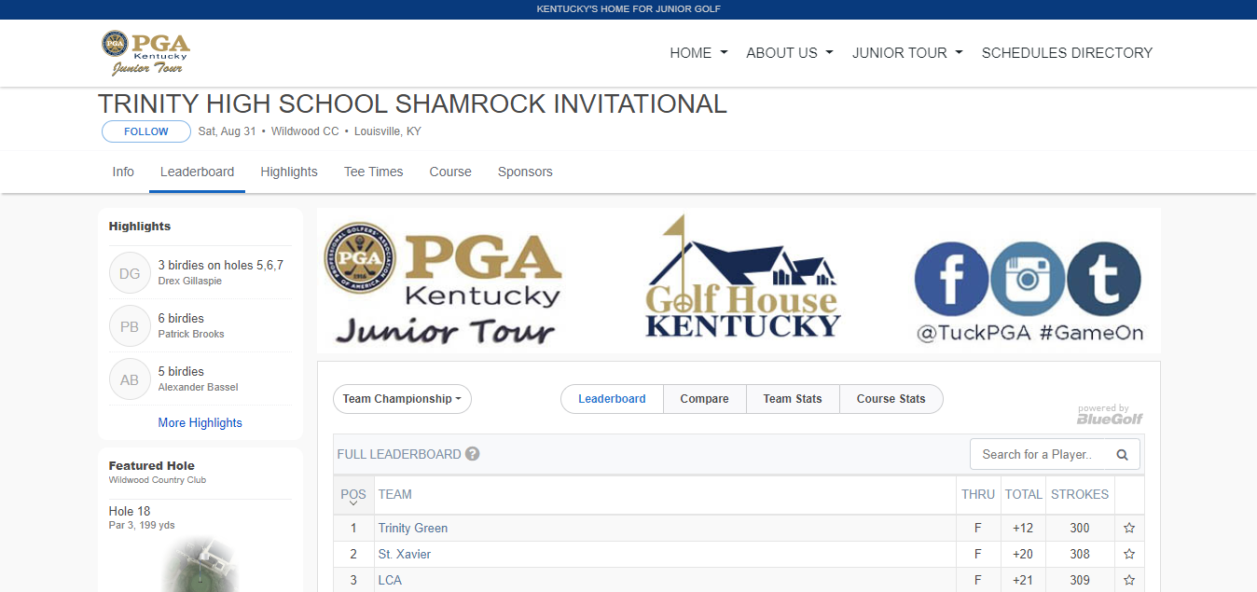Viewport: 1257px width, 592px height.
Task: Select the Leaderboard page tab
Action: [197, 172]
